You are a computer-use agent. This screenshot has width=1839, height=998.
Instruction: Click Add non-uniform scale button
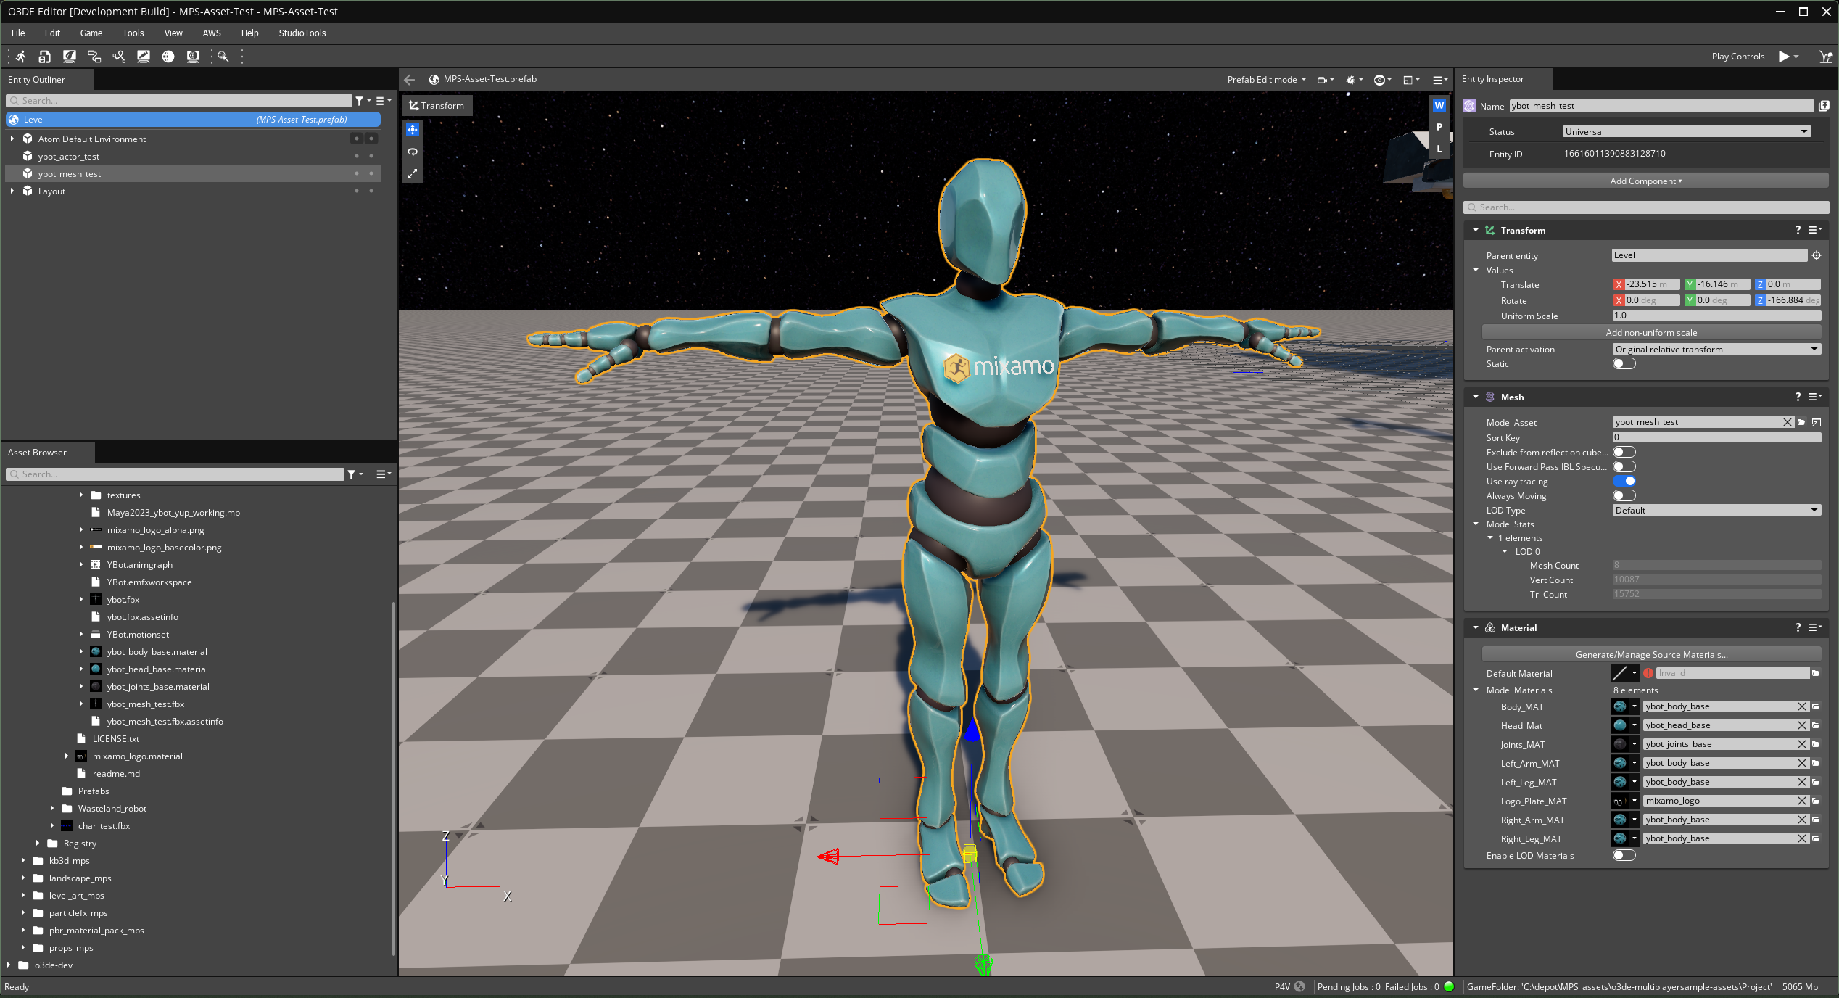(1651, 333)
